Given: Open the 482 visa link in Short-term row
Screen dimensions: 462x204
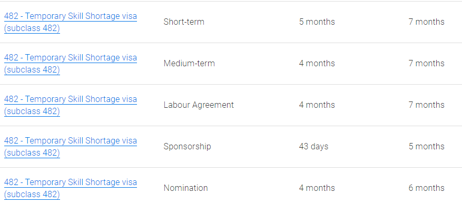Looking at the screenshot, I should [x=71, y=22].
